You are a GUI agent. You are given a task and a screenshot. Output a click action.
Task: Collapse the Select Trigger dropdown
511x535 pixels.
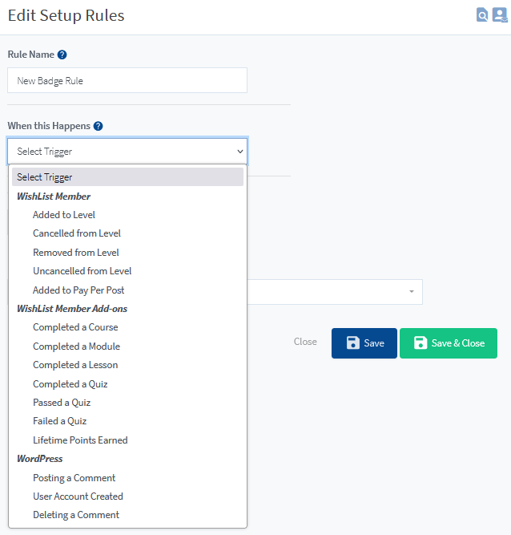click(x=127, y=151)
